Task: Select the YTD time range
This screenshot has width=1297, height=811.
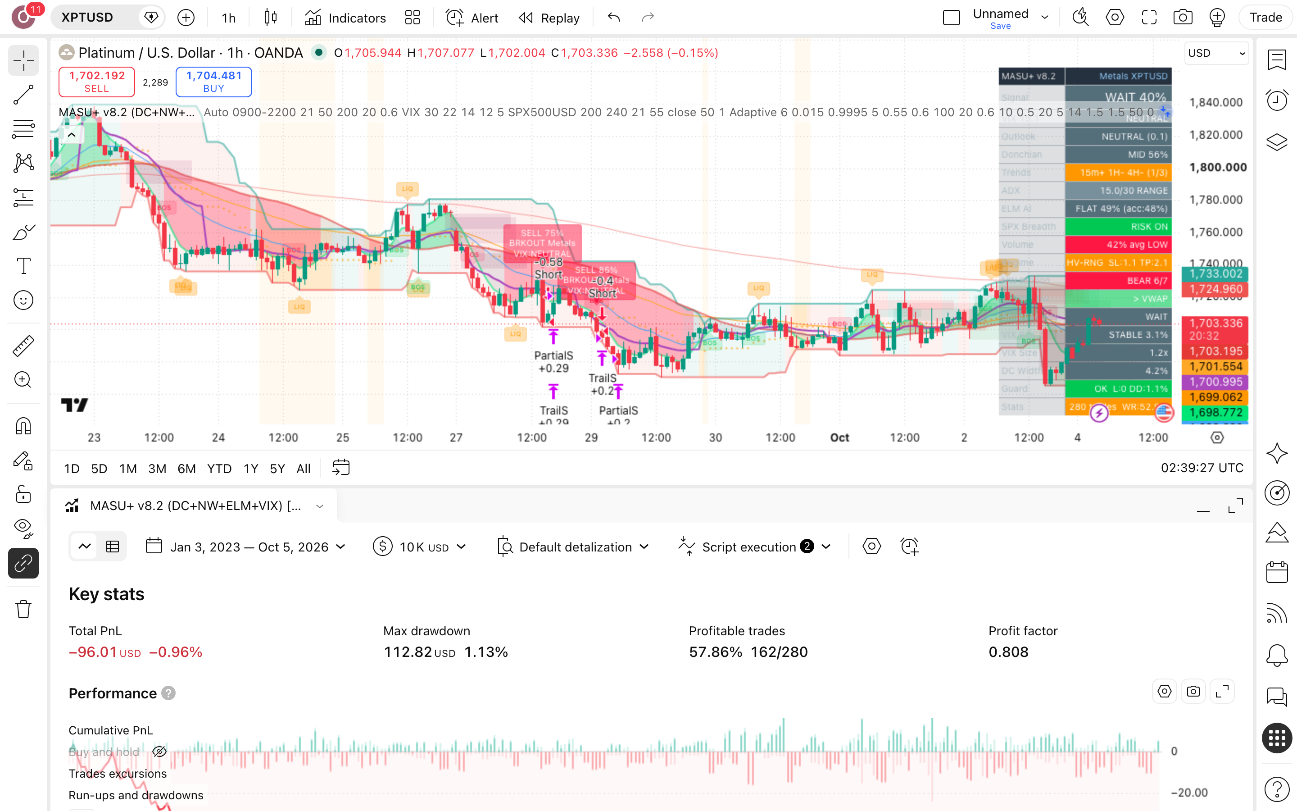Action: (219, 468)
